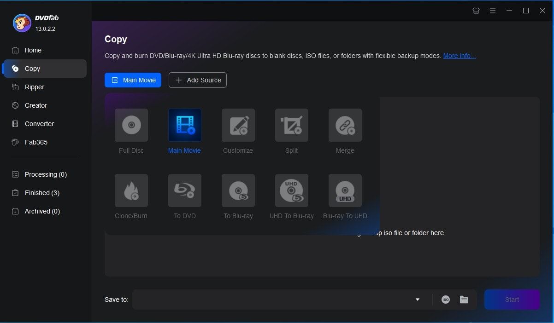
Task: Select the Split mode icon
Action: [292, 125]
